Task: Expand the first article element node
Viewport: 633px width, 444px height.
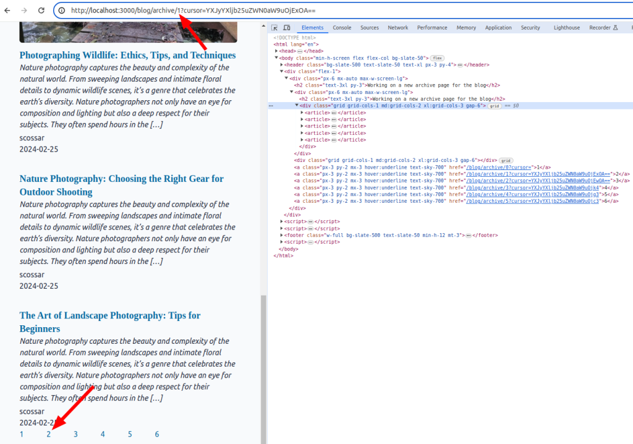Action: [x=302, y=113]
